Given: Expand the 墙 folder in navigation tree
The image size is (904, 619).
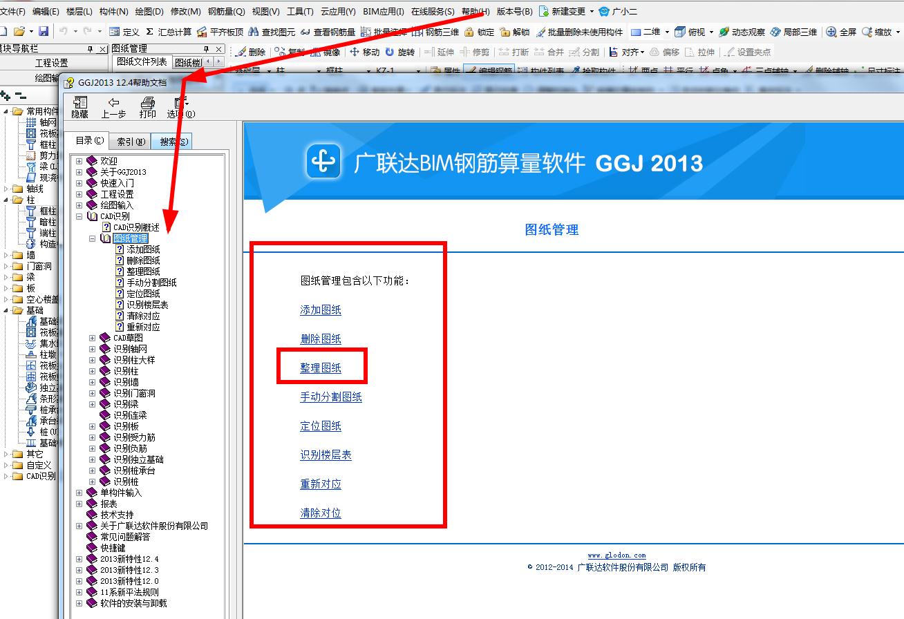Looking at the screenshot, I should click(7, 255).
